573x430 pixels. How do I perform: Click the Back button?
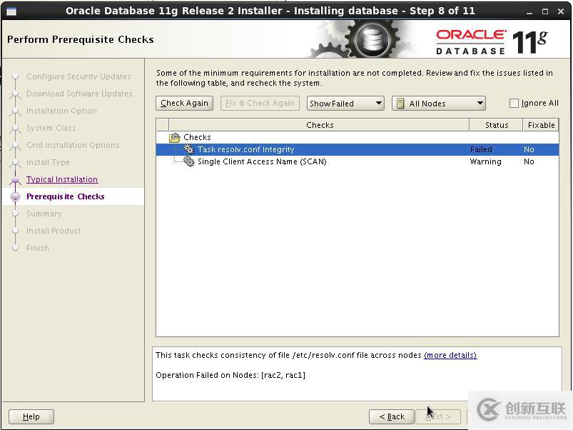[391, 416]
